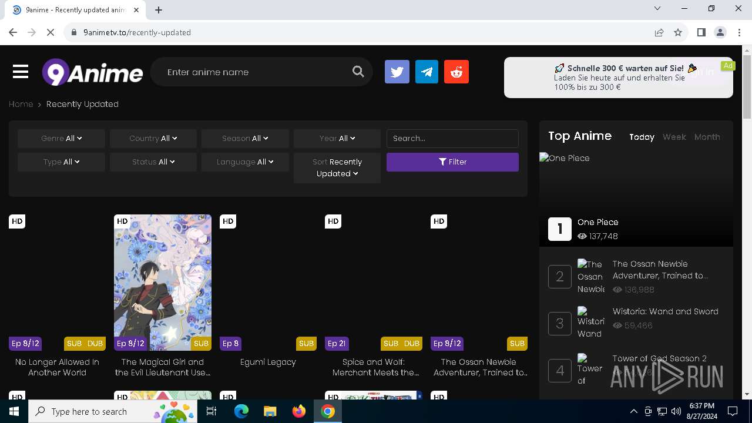Open File Explorer from taskbar

tap(270, 411)
